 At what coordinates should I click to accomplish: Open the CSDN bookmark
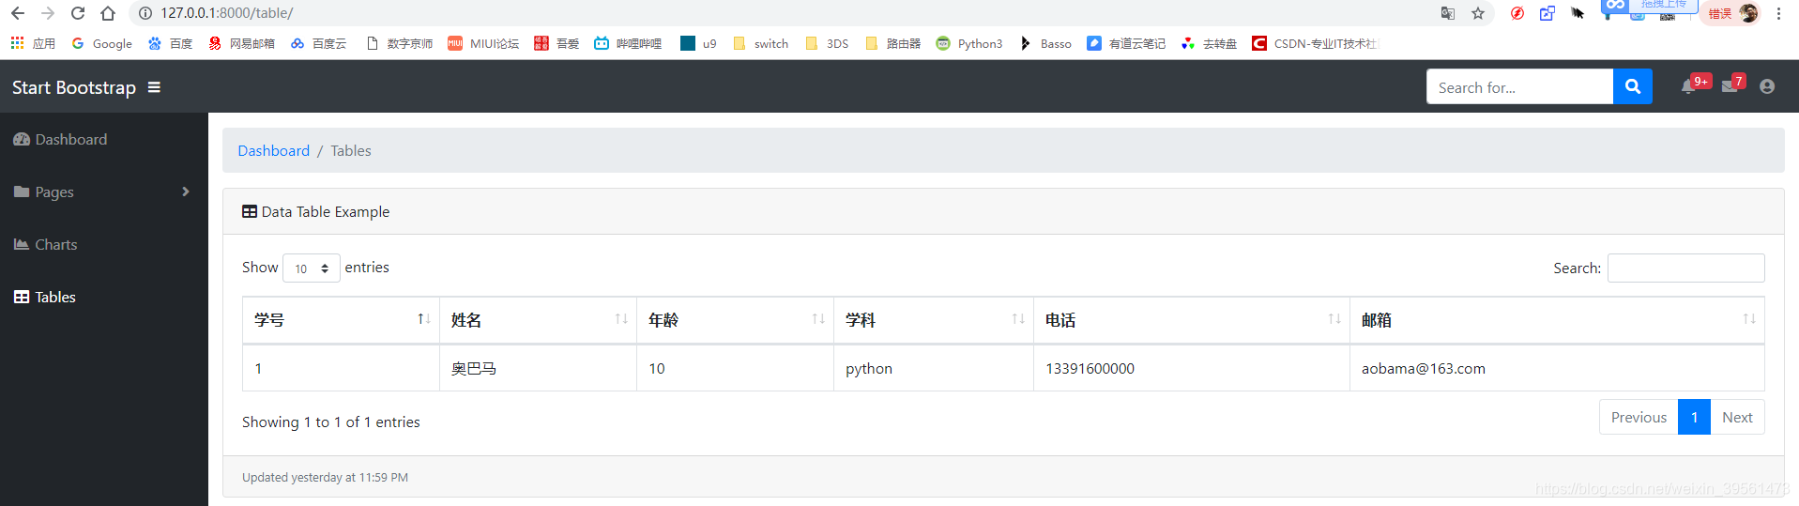click(1315, 43)
